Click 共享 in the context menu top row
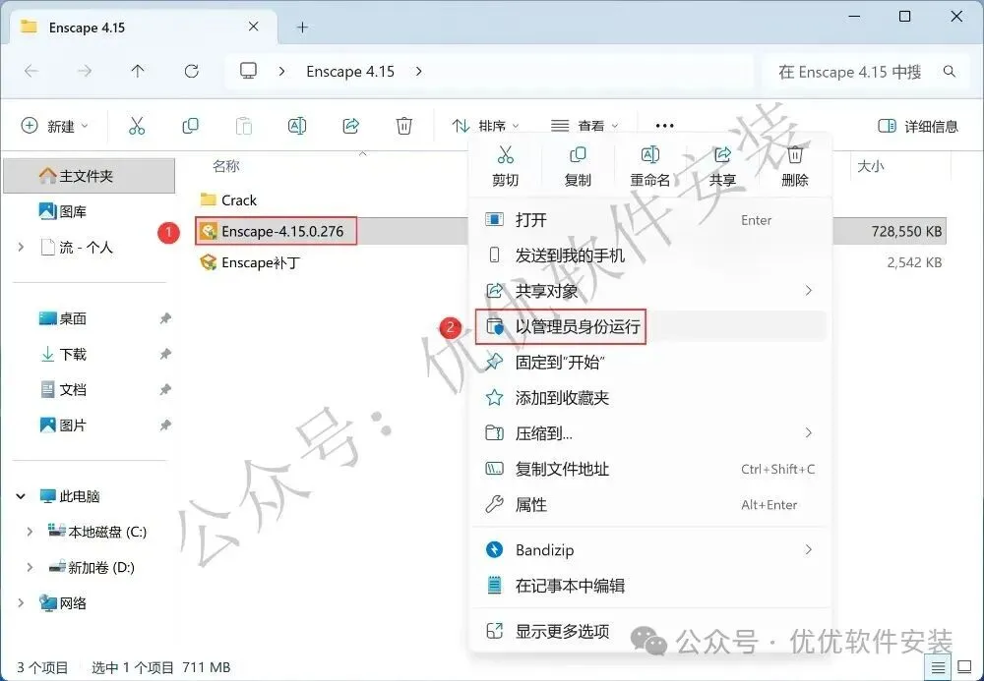Image resolution: width=984 pixels, height=681 pixels. (x=722, y=167)
